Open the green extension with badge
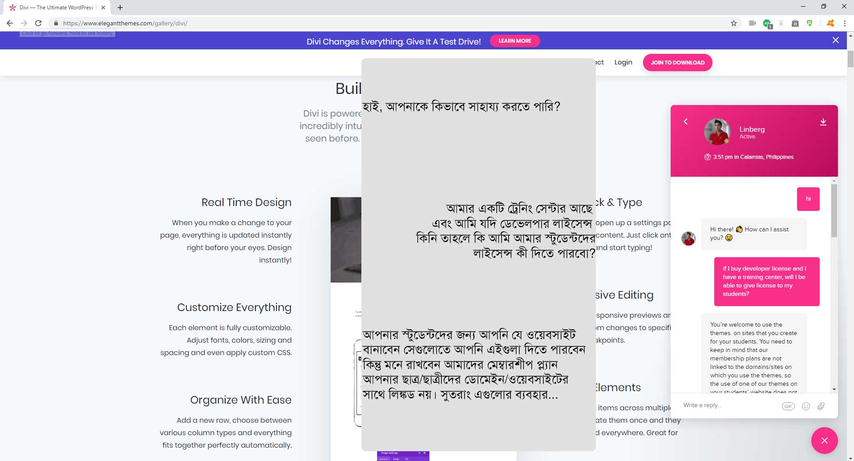Image resolution: width=854 pixels, height=461 pixels. (767, 24)
